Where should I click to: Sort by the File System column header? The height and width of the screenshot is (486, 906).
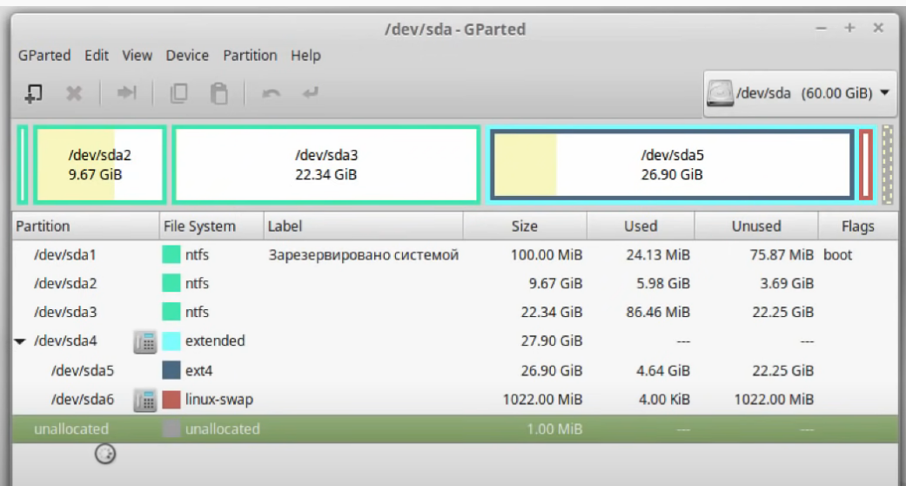tap(211, 226)
